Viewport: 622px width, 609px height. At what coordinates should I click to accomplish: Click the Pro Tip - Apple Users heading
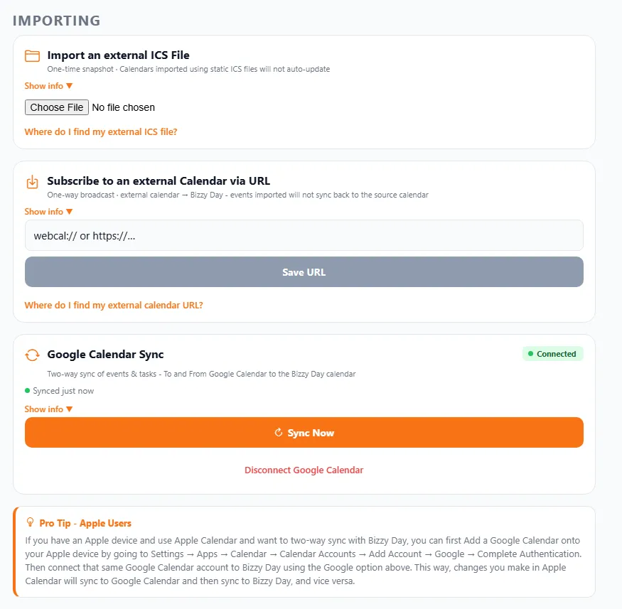tap(85, 523)
